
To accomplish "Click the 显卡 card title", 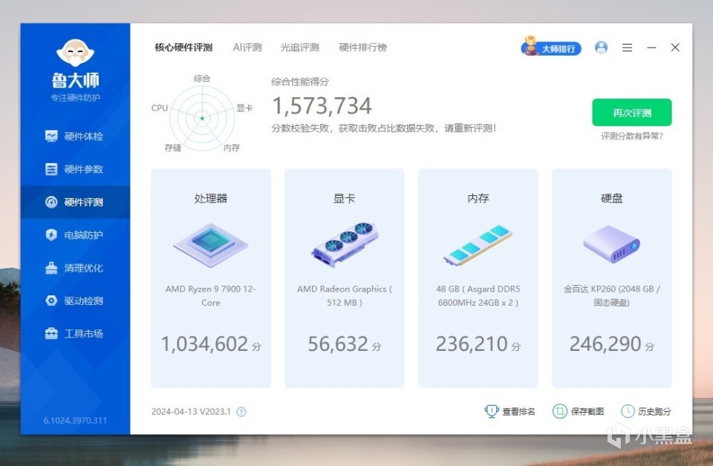I will 344,198.
